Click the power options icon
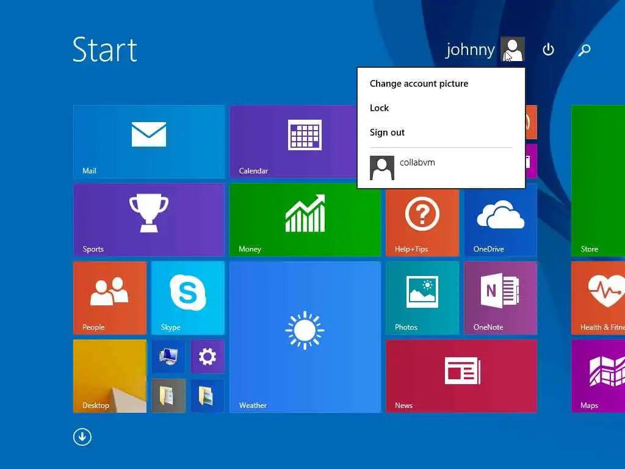 [x=549, y=49]
